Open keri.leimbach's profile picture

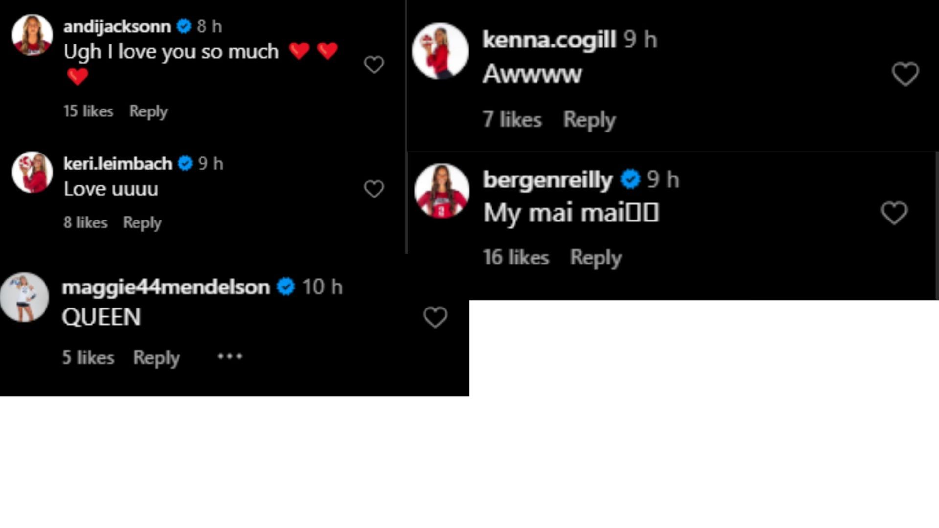32,172
